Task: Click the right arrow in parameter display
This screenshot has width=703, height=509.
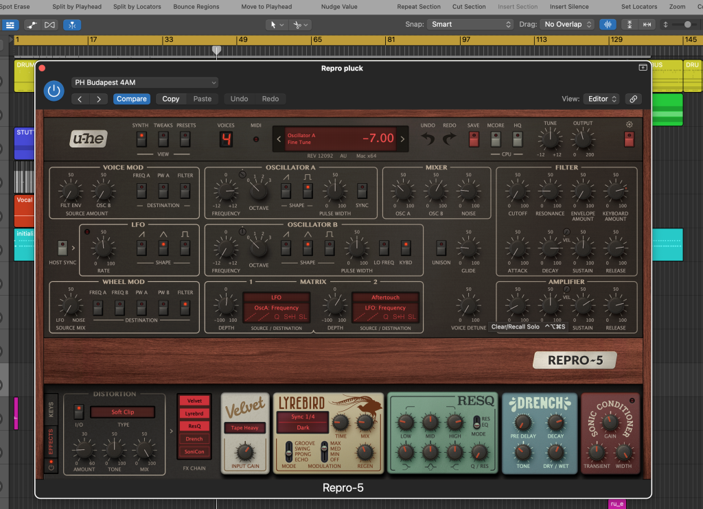Action: click(402, 139)
